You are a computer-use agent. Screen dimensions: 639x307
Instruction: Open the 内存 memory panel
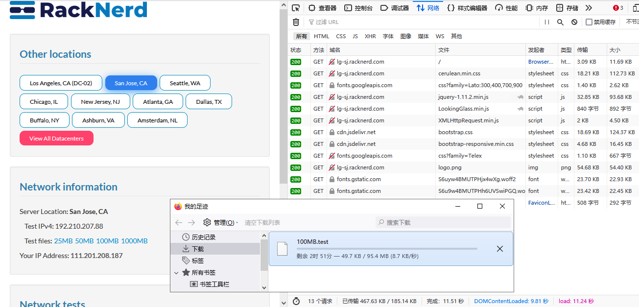537,8
